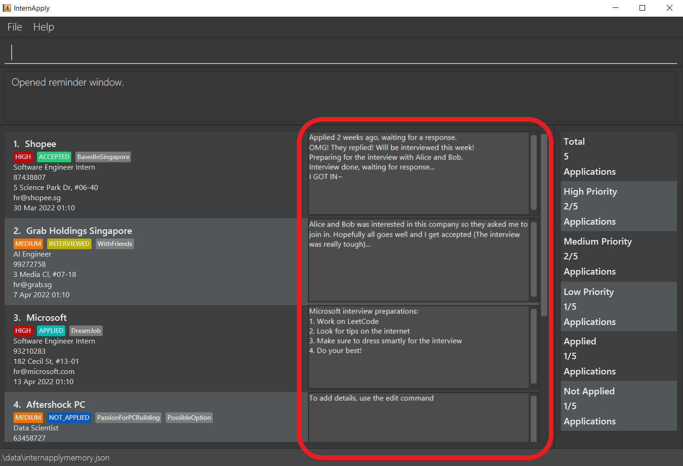Open the File menu
683x466 pixels.
point(14,27)
